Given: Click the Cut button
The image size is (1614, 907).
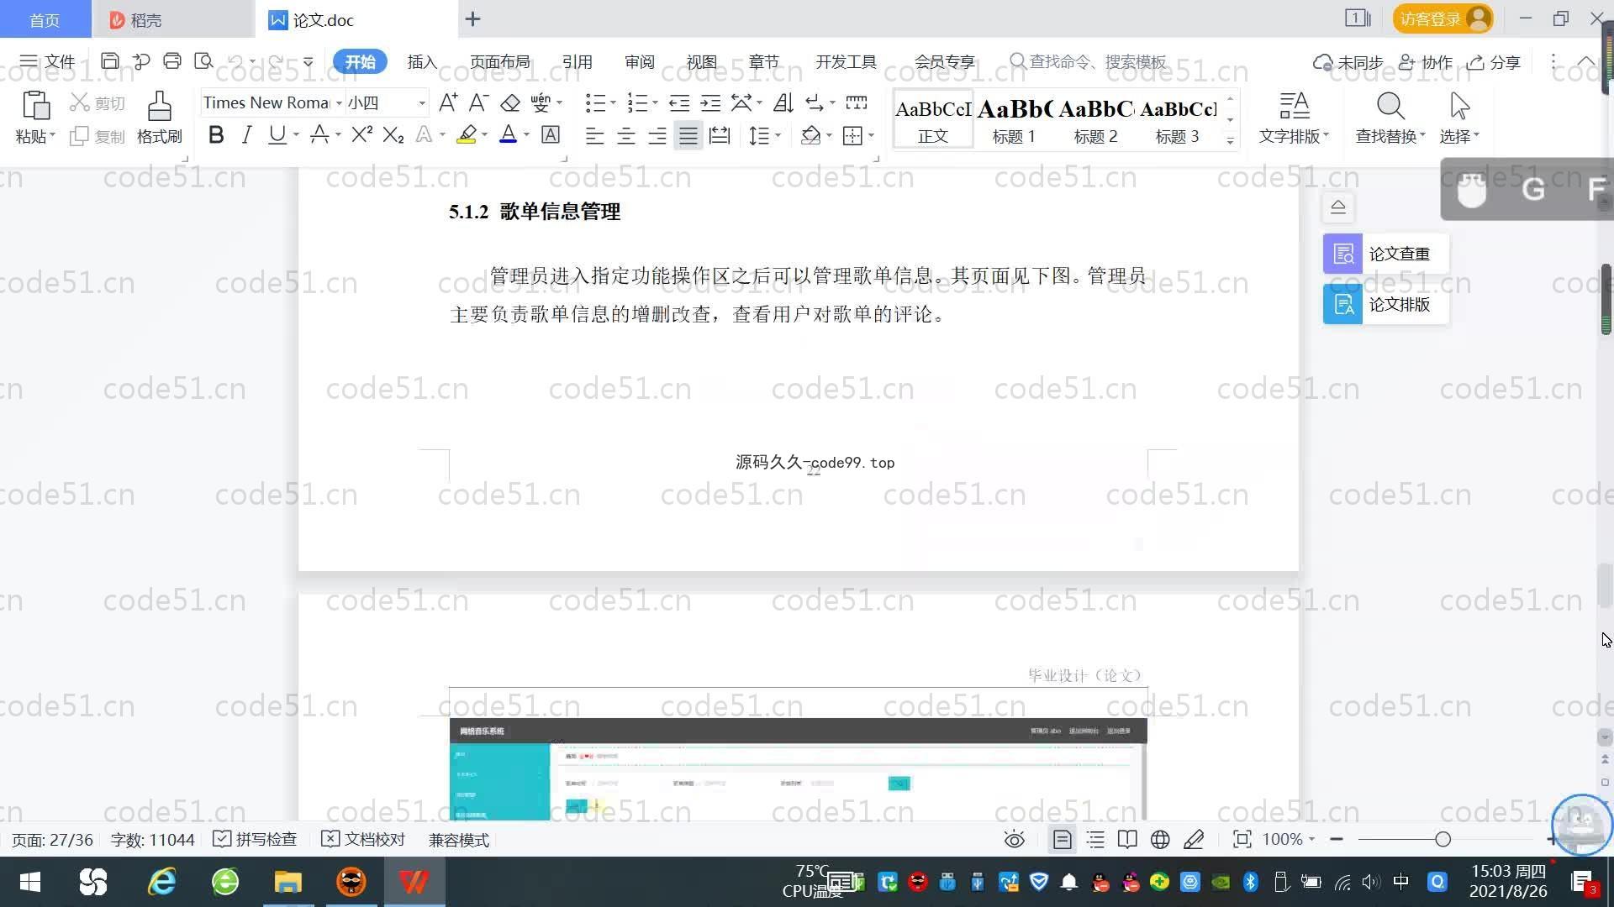Looking at the screenshot, I should point(98,102).
